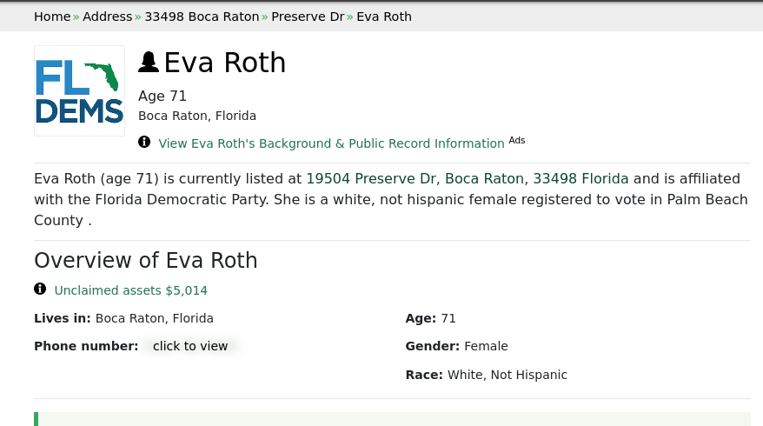Viewport: 763px width, 426px height.
Task: Go to Home breadcrumb link
Action: (x=52, y=17)
